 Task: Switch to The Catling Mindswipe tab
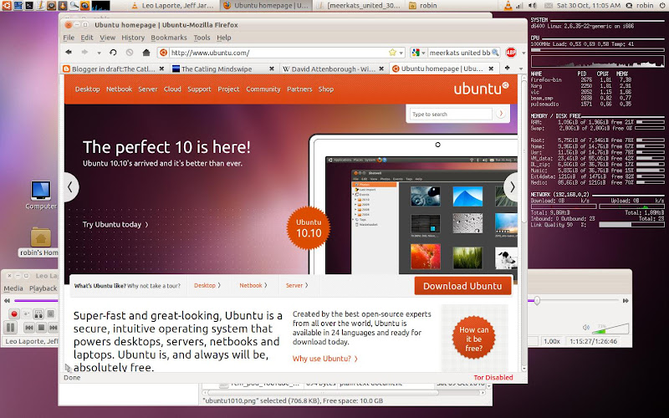point(223,69)
